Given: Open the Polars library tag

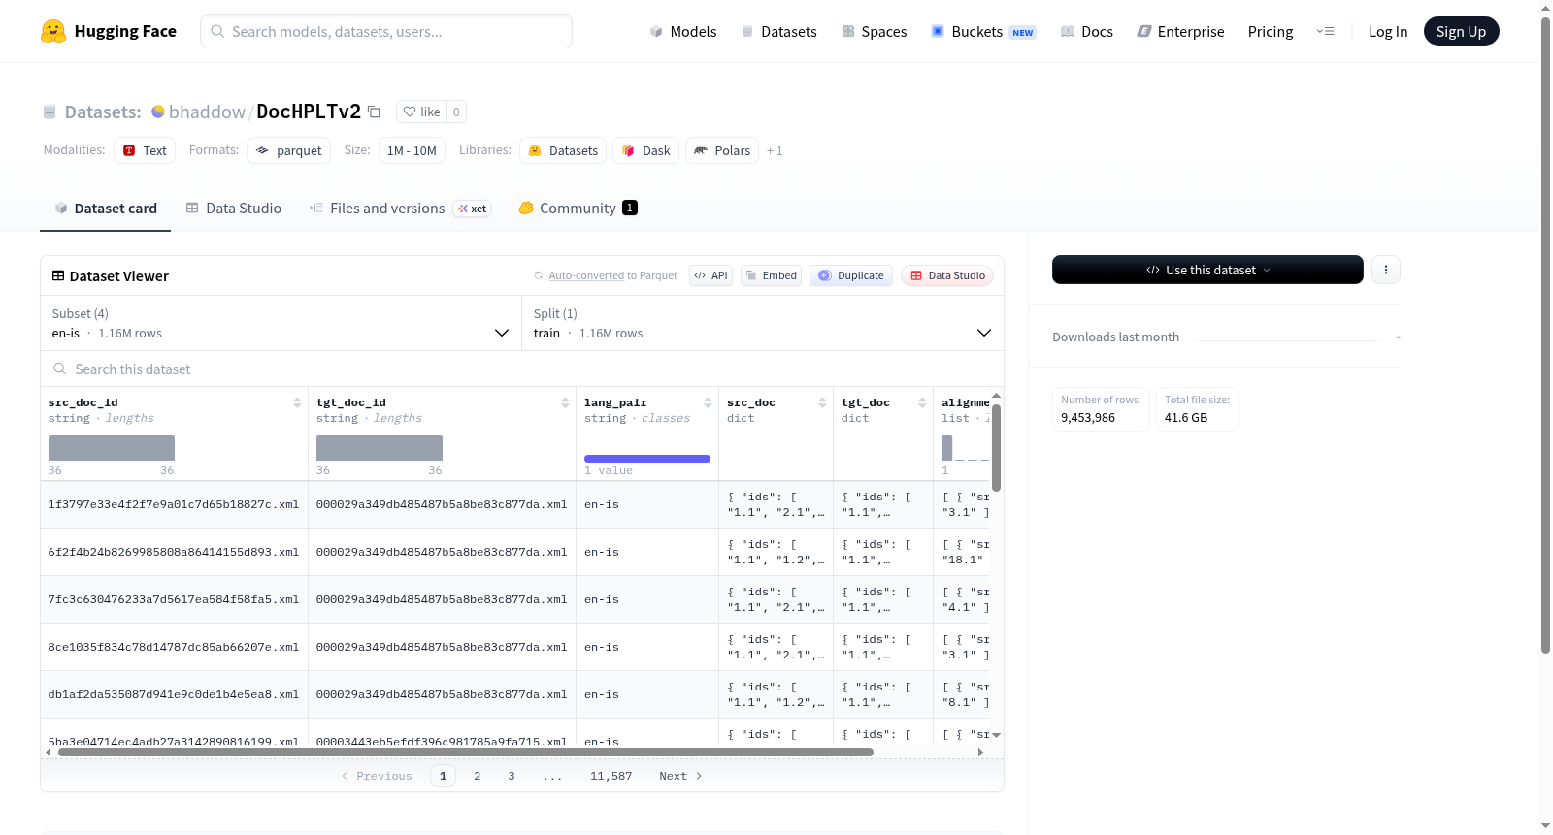Looking at the screenshot, I should pyautogui.click(x=722, y=150).
